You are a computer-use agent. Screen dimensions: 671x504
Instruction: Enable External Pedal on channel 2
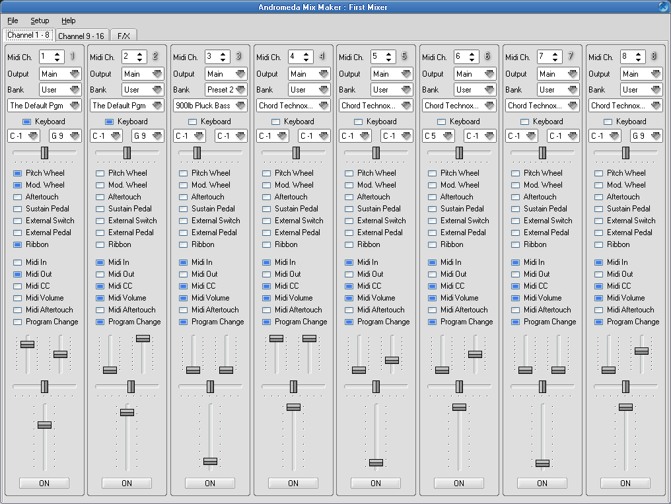click(100, 233)
